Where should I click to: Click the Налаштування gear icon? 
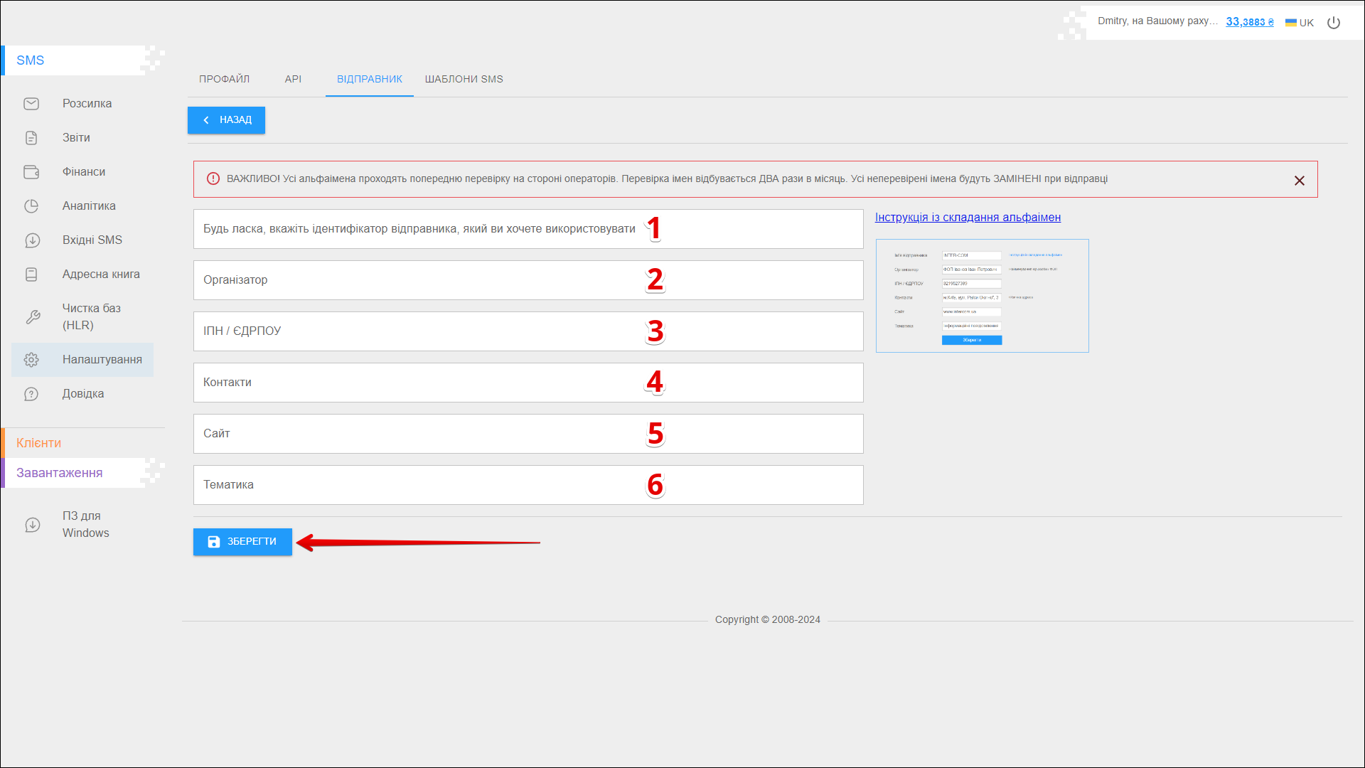(31, 360)
